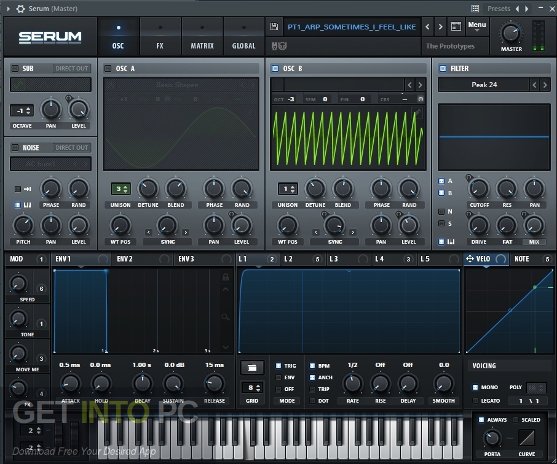Click previous wavetable arrow in OSC B

click(x=409, y=85)
